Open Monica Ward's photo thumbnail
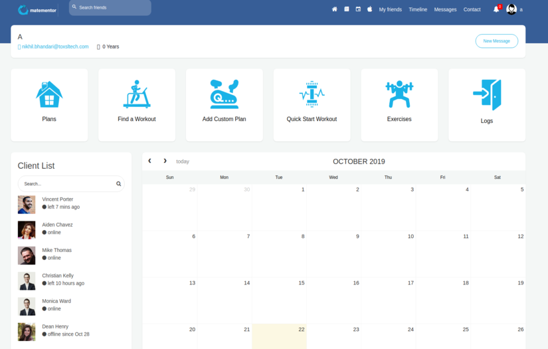 coord(27,306)
